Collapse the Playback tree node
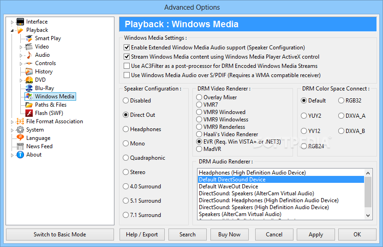The image size is (383, 247). click(12, 30)
